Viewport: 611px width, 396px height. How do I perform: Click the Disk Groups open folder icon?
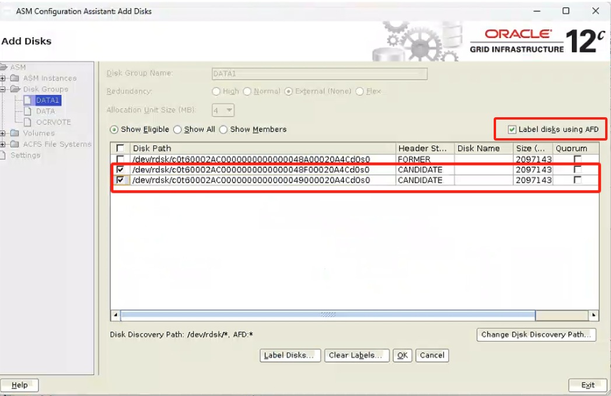coord(15,89)
